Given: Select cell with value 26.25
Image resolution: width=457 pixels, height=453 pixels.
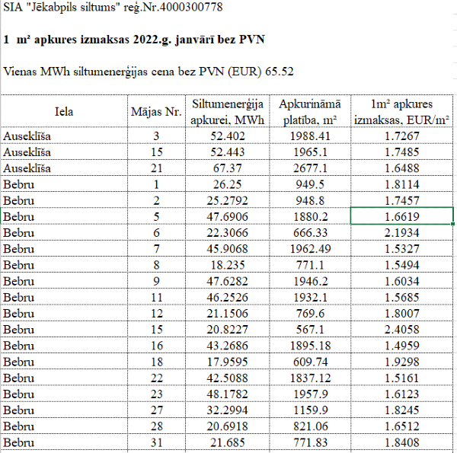Looking at the screenshot, I should pyautogui.click(x=227, y=184).
